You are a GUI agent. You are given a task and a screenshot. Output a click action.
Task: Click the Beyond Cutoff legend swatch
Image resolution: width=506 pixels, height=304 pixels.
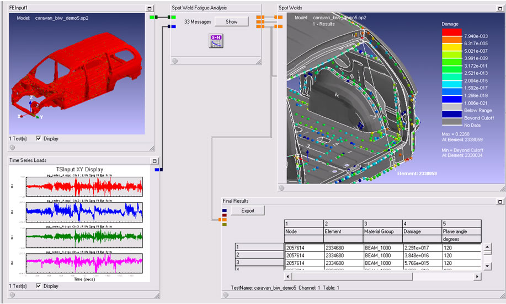(x=452, y=115)
